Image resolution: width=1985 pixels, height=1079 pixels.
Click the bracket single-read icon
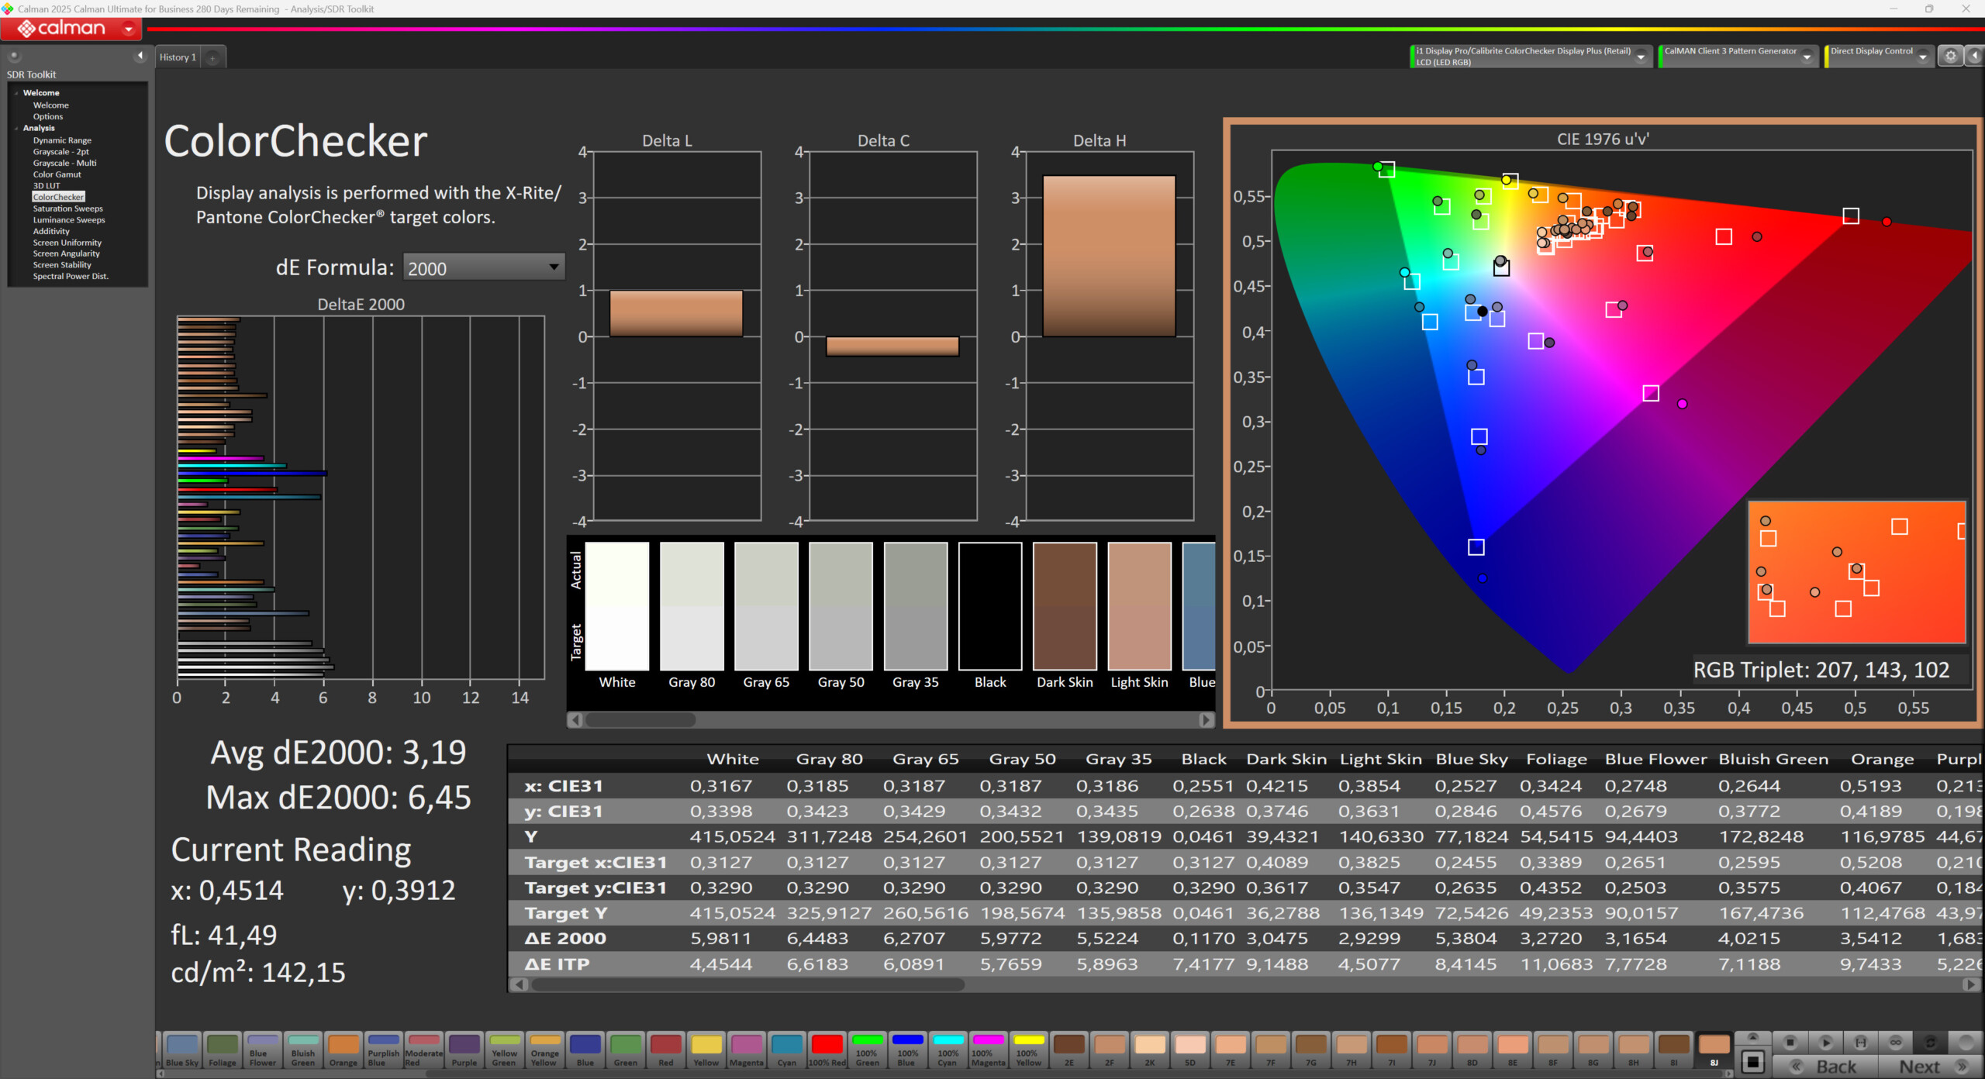[x=1860, y=1043]
